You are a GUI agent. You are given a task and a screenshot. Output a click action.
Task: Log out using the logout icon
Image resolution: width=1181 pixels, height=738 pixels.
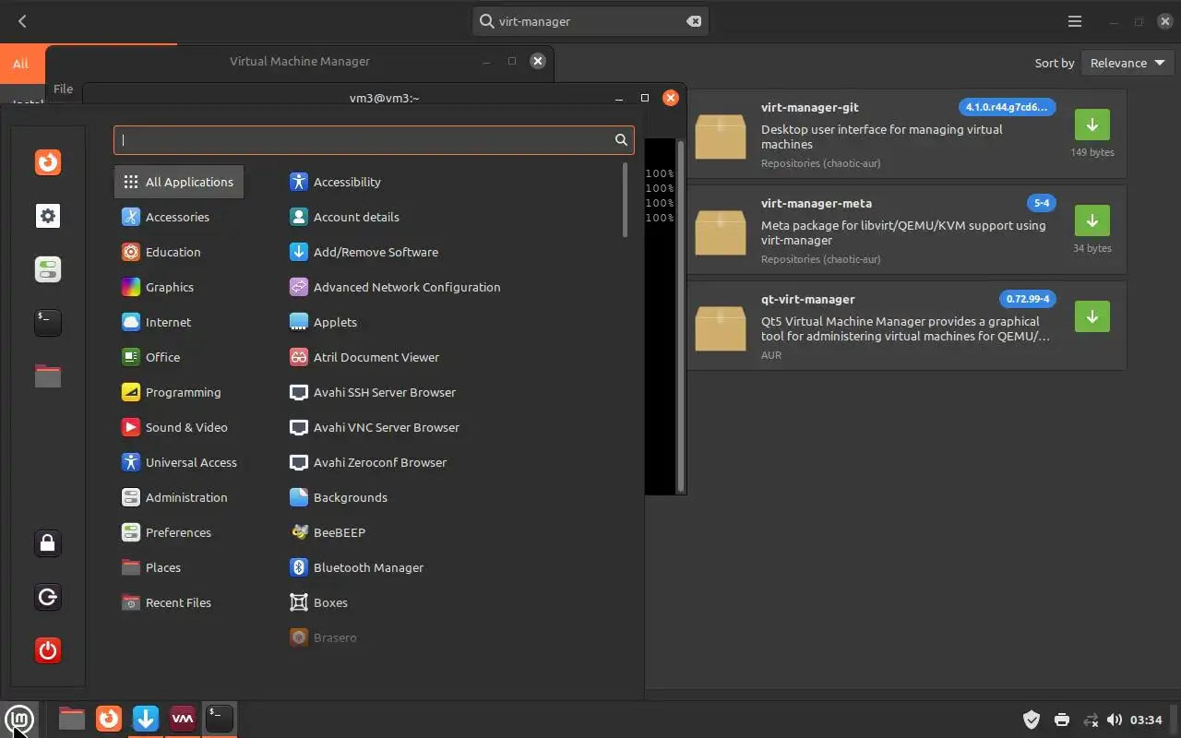[x=48, y=597]
